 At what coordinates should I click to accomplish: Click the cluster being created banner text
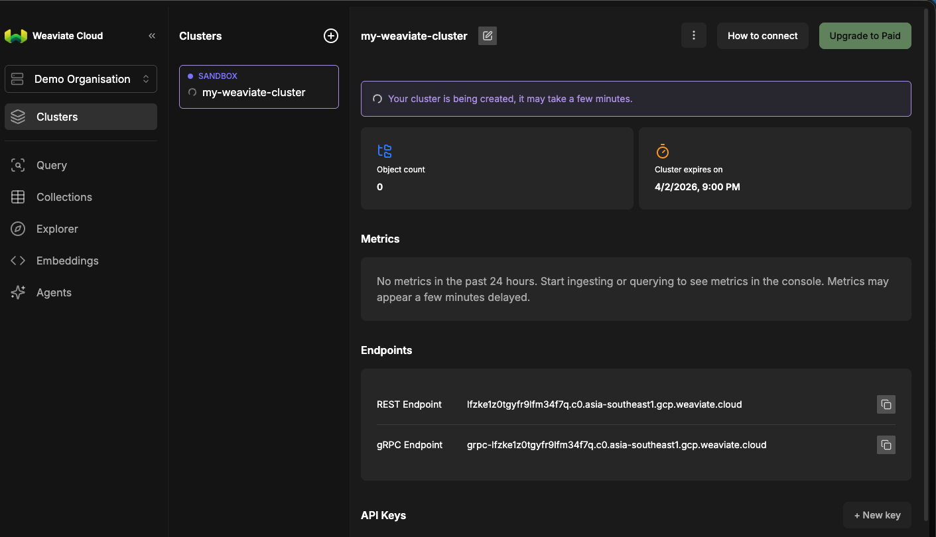click(510, 99)
